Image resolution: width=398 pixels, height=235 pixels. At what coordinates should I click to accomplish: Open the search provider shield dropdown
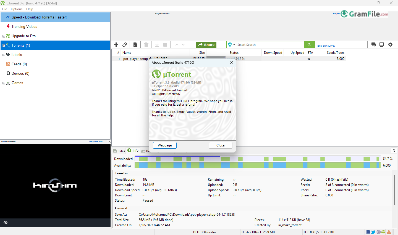pyautogui.click(x=232, y=45)
